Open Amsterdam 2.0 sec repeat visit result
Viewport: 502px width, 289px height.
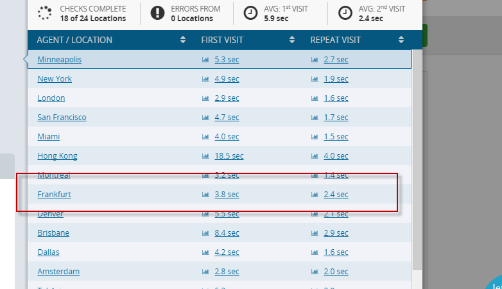point(336,272)
